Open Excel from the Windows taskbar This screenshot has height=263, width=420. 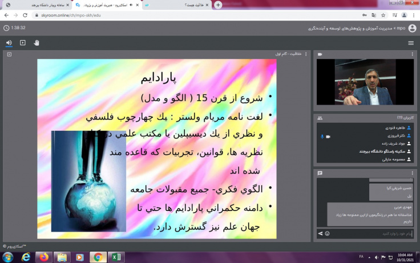click(x=116, y=257)
